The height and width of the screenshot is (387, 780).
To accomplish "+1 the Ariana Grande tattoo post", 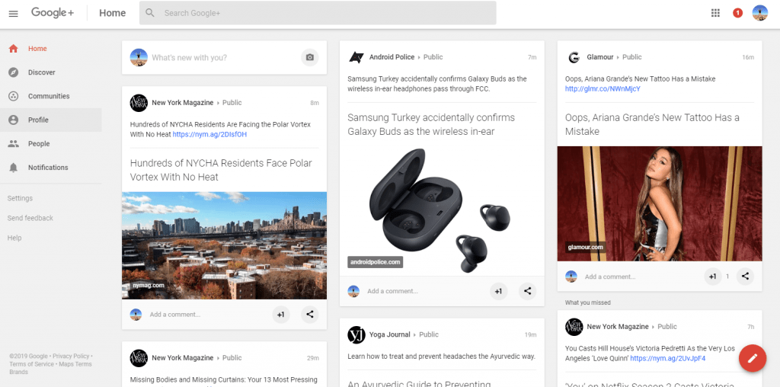I will 713,277.
